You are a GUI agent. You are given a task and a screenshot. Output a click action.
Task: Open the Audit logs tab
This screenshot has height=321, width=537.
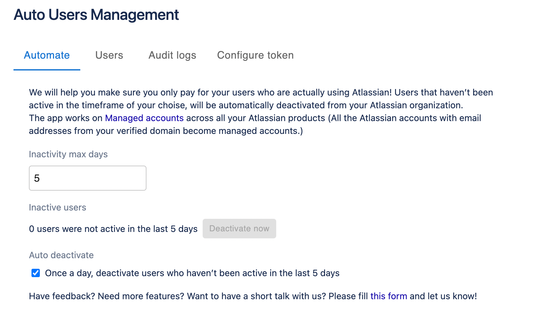pos(172,55)
